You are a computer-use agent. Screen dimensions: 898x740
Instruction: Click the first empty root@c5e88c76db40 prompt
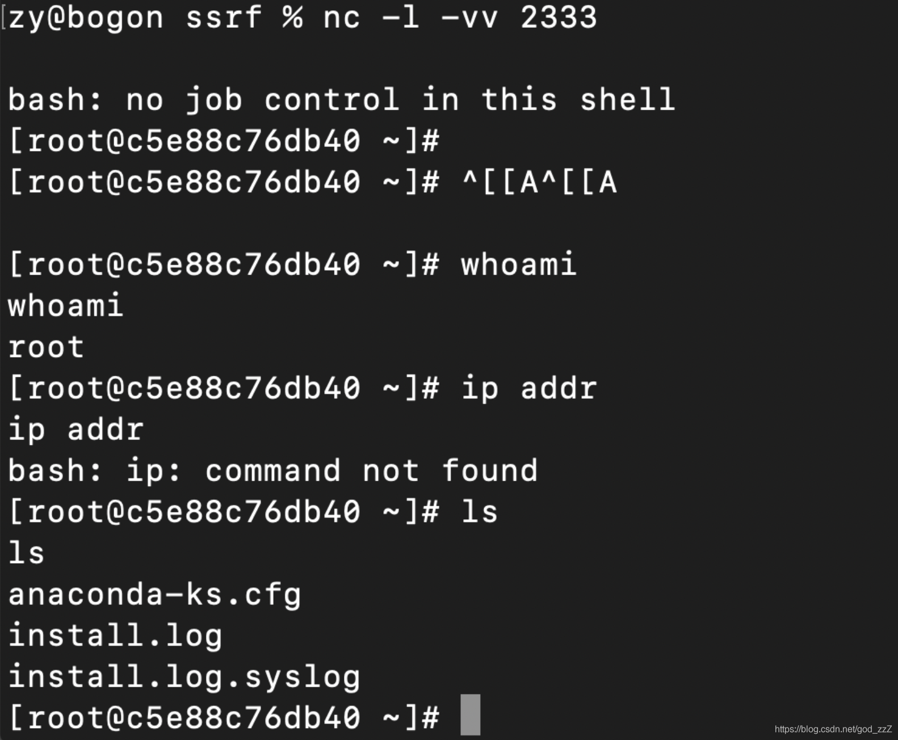click(x=224, y=141)
